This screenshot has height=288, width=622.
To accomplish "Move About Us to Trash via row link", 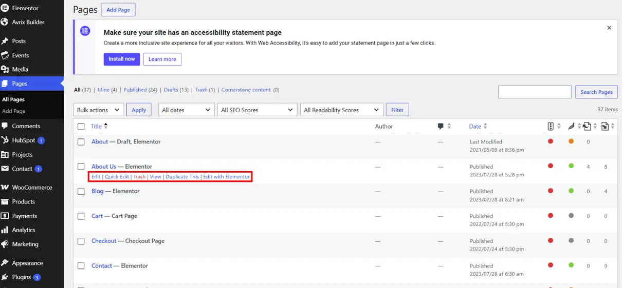I will 139,177.
